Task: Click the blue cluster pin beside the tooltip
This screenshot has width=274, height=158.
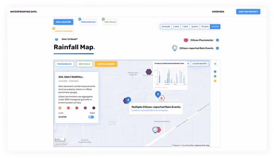Action: [128, 100]
